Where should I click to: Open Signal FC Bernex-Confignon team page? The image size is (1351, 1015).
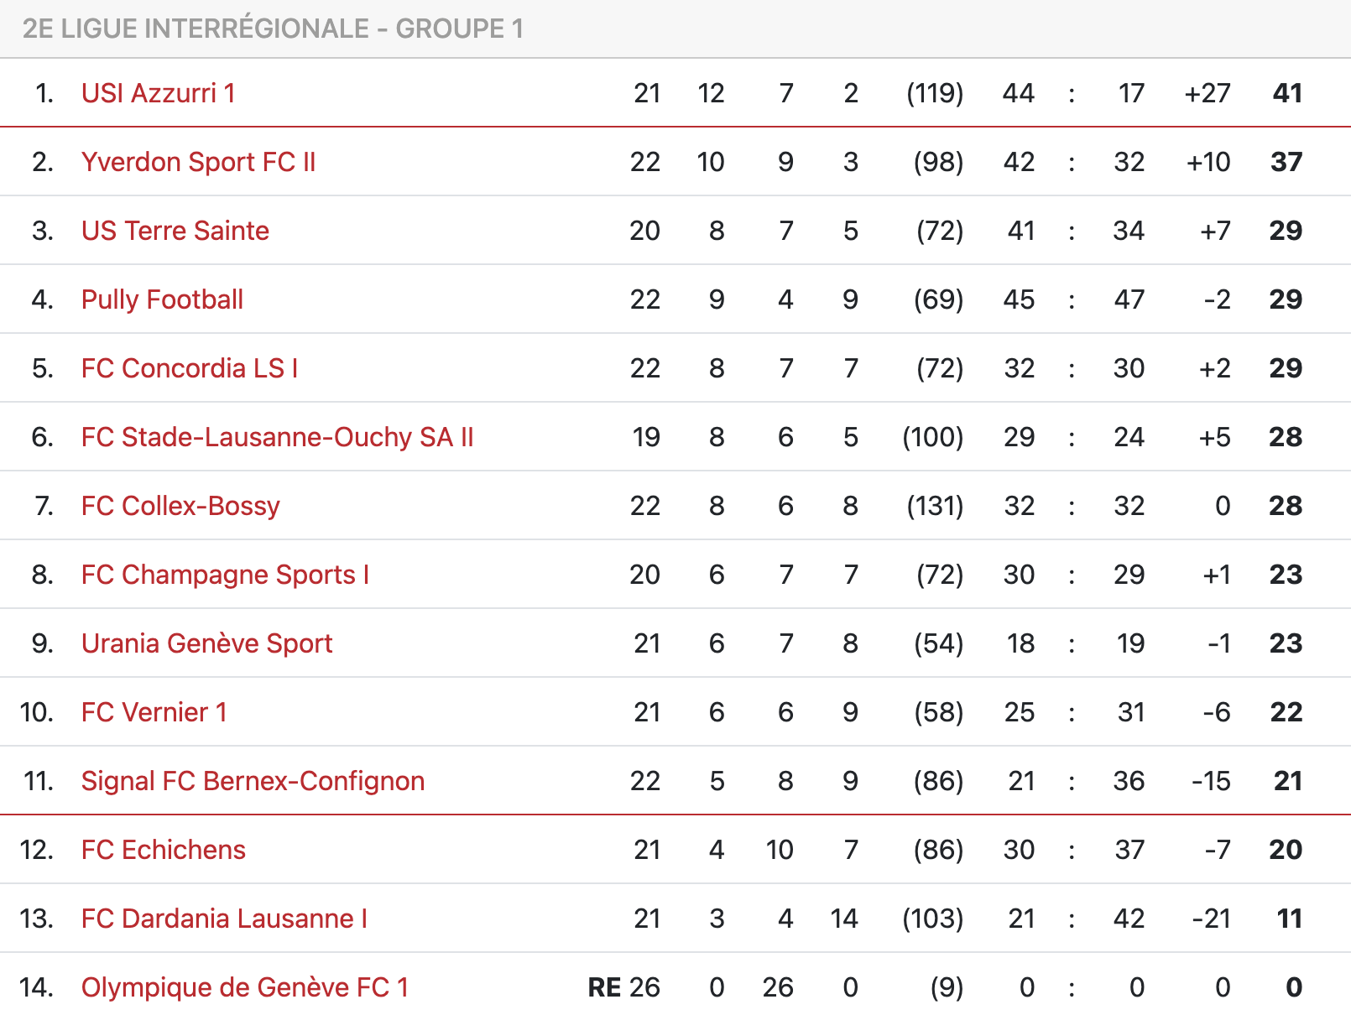click(x=253, y=781)
